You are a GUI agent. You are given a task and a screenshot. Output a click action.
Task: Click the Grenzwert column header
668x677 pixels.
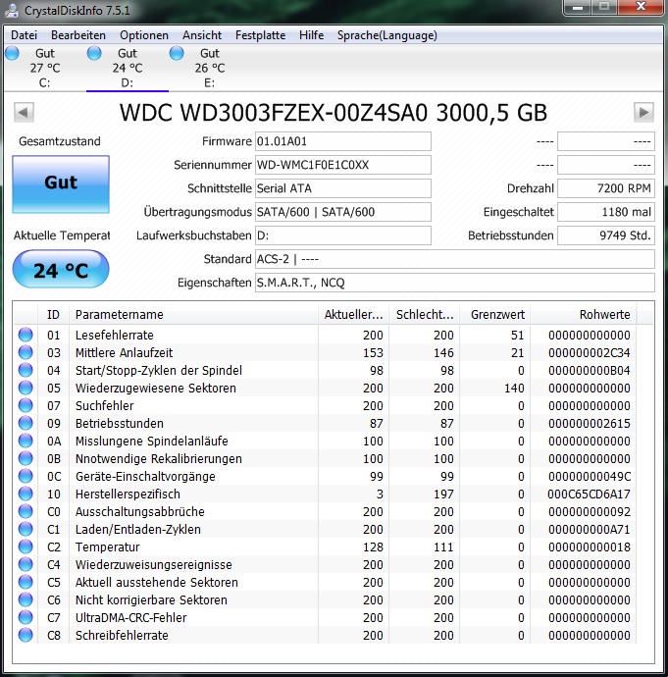[495, 314]
